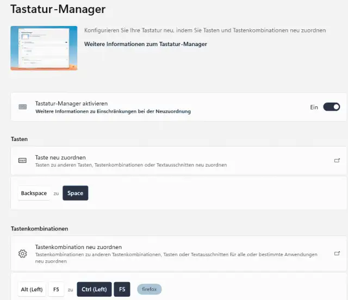Click the keyboard icon beside Tastatur-Manager aktivieren
This screenshot has width=348, height=300.
22,107
